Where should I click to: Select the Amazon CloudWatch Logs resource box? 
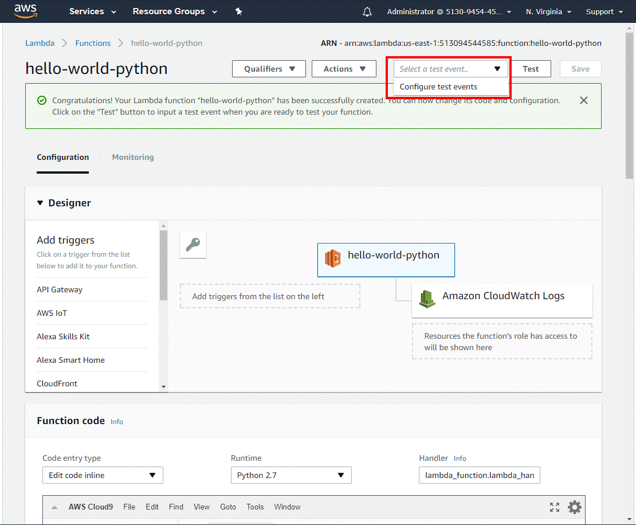[502, 300]
